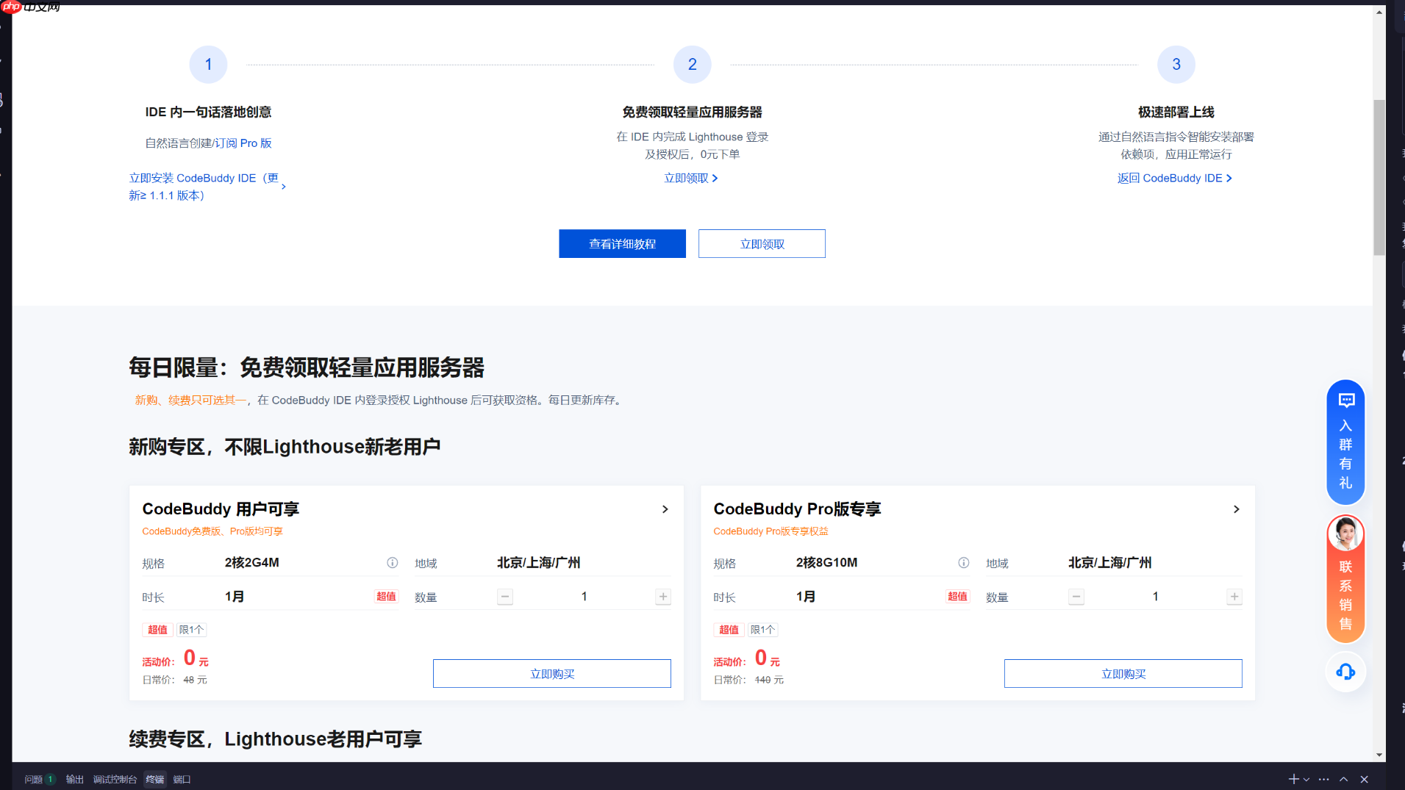
Task: Click the headset customer service icon
Action: coord(1345,671)
